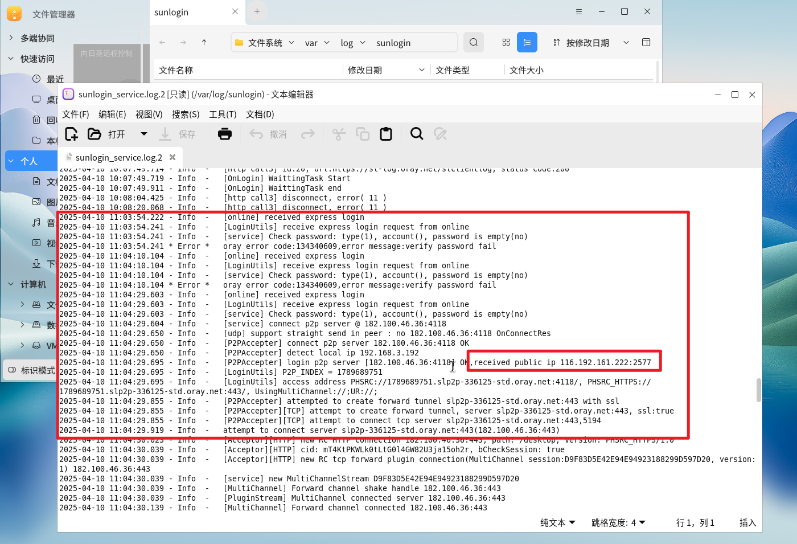Open the 跳格宽度 tab width dropdown
The width and height of the screenshot is (797, 544).
(x=618, y=522)
